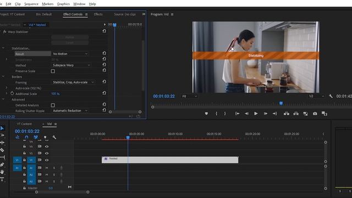Export frame with camera icon
This screenshot has height=198, width=352.
click(315, 114)
